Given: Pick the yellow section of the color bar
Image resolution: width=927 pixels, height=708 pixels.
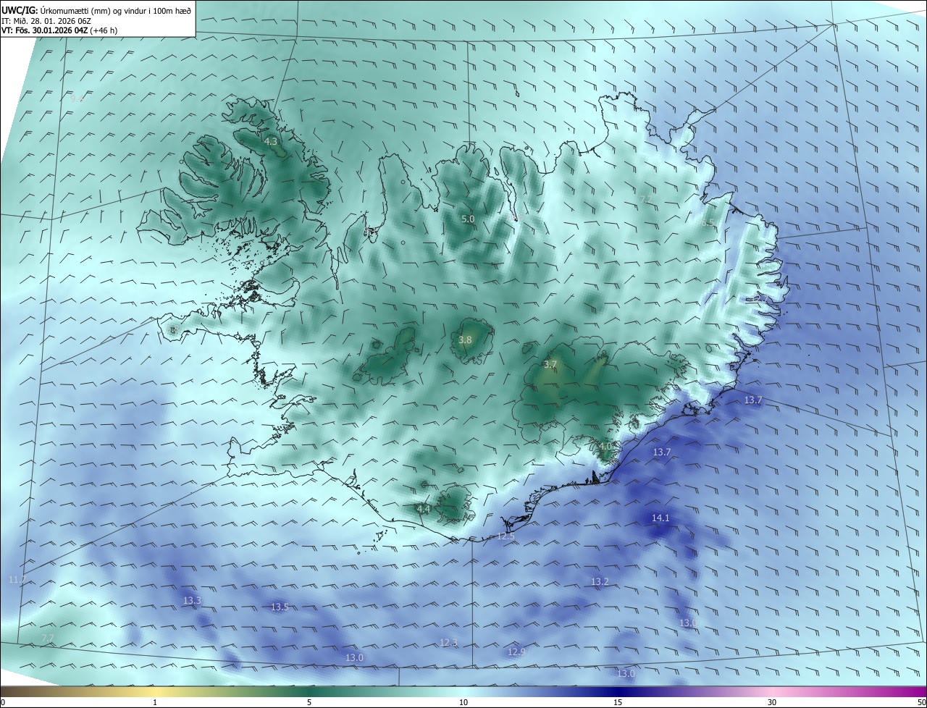Looking at the screenshot, I should tap(155, 691).
